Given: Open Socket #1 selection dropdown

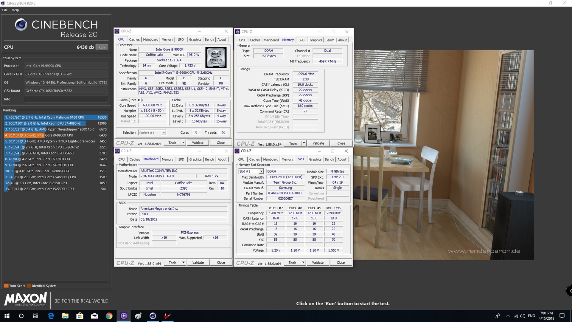Looking at the screenshot, I should pos(152,133).
